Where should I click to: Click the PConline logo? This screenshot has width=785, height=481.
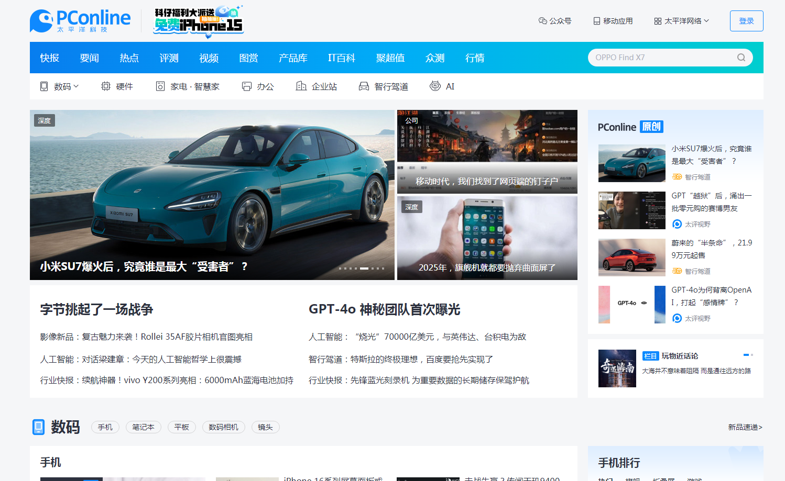coord(80,21)
